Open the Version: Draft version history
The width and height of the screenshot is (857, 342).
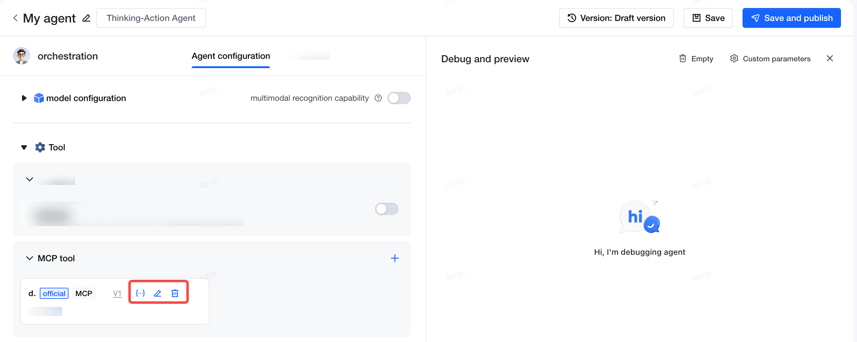[x=616, y=18]
